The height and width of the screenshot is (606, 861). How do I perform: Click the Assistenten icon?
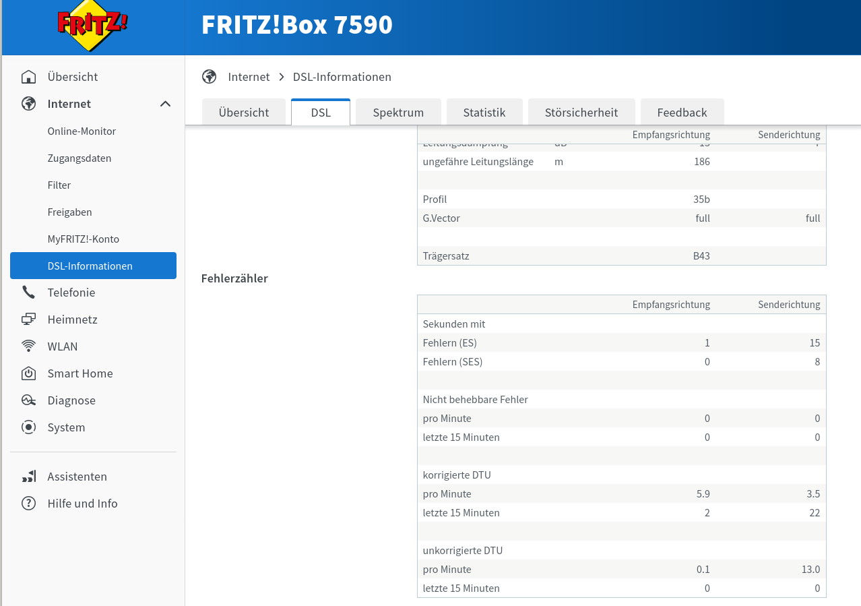coord(28,477)
